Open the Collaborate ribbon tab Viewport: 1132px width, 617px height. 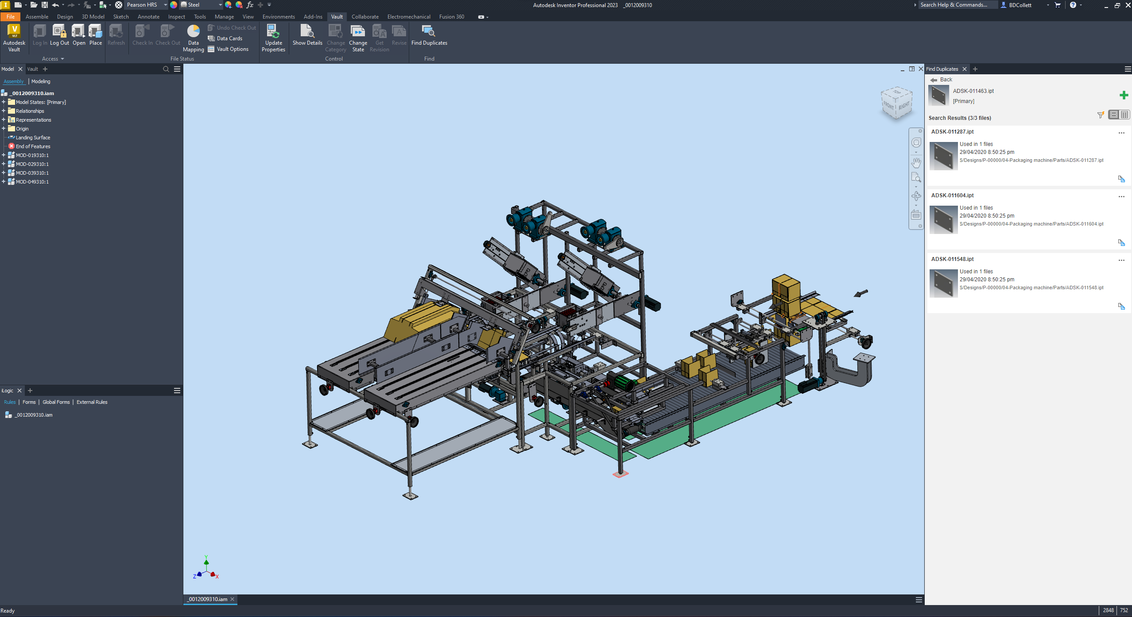(365, 17)
